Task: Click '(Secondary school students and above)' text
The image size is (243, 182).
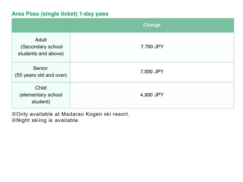Action: [x=41, y=50]
